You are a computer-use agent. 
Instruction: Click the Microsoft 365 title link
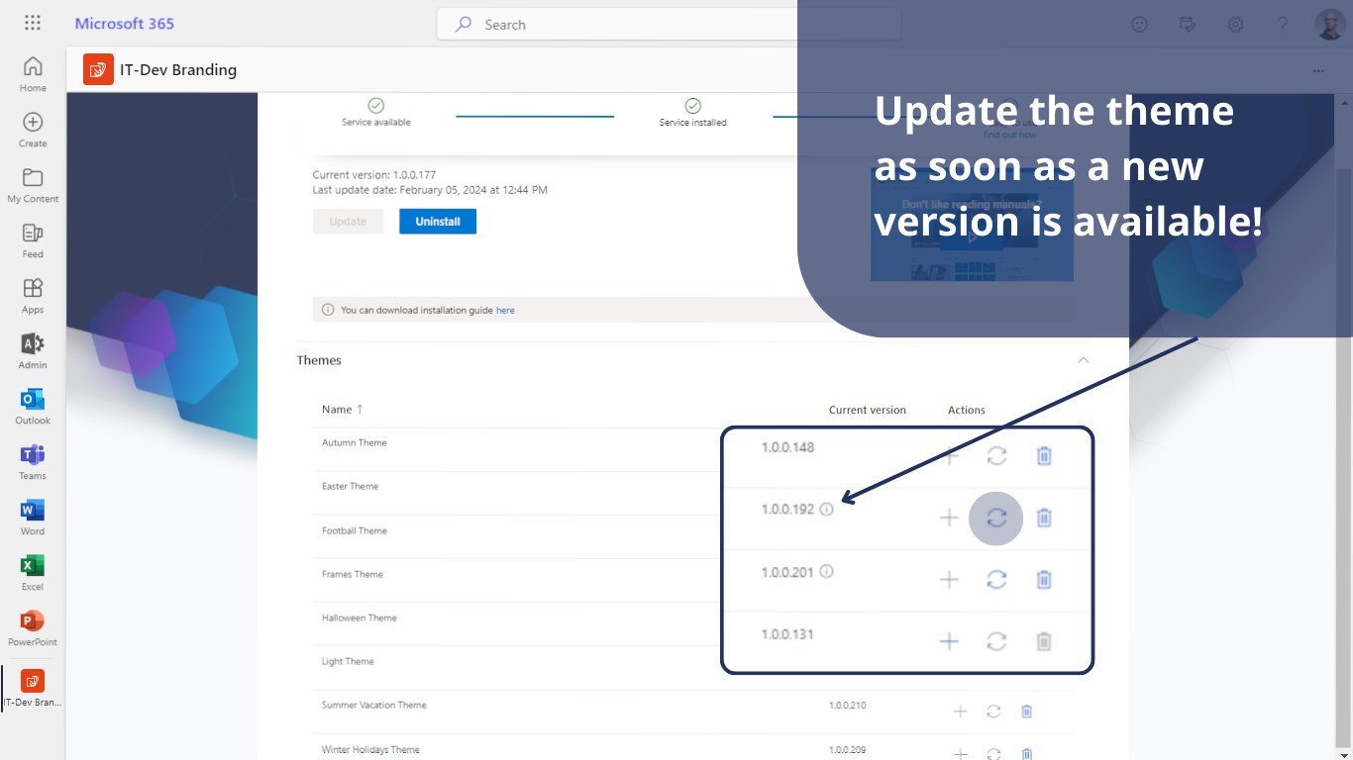pyautogui.click(x=125, y=23)
